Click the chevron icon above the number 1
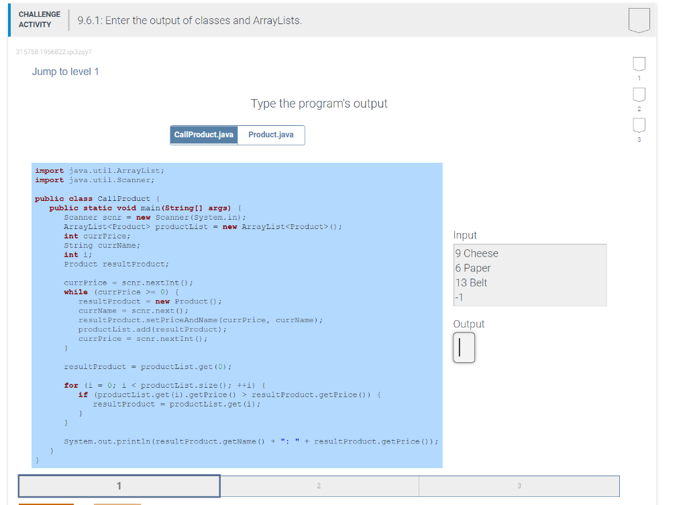The width and height of the screenshot is (687, 505). point(639,64)
